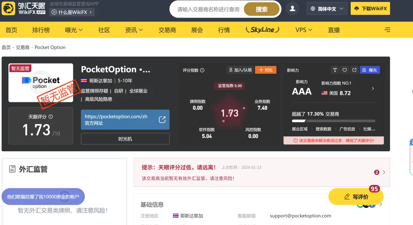Click the unresolved complaints warning banner

[333, 141]
